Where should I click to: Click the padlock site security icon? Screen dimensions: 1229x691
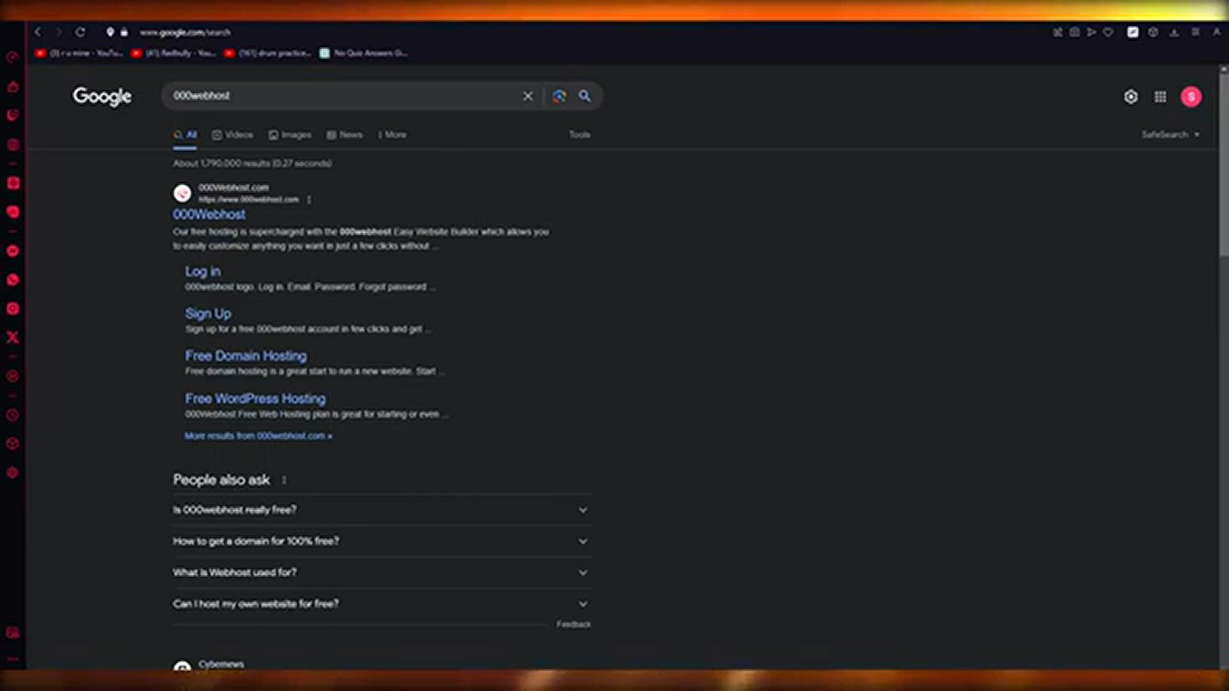pyautogui.click(x=124, y=32)
